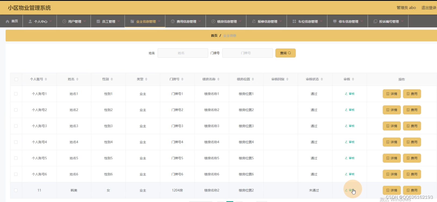Click the monitor icon beside 停车信息管理

point(335,21)
